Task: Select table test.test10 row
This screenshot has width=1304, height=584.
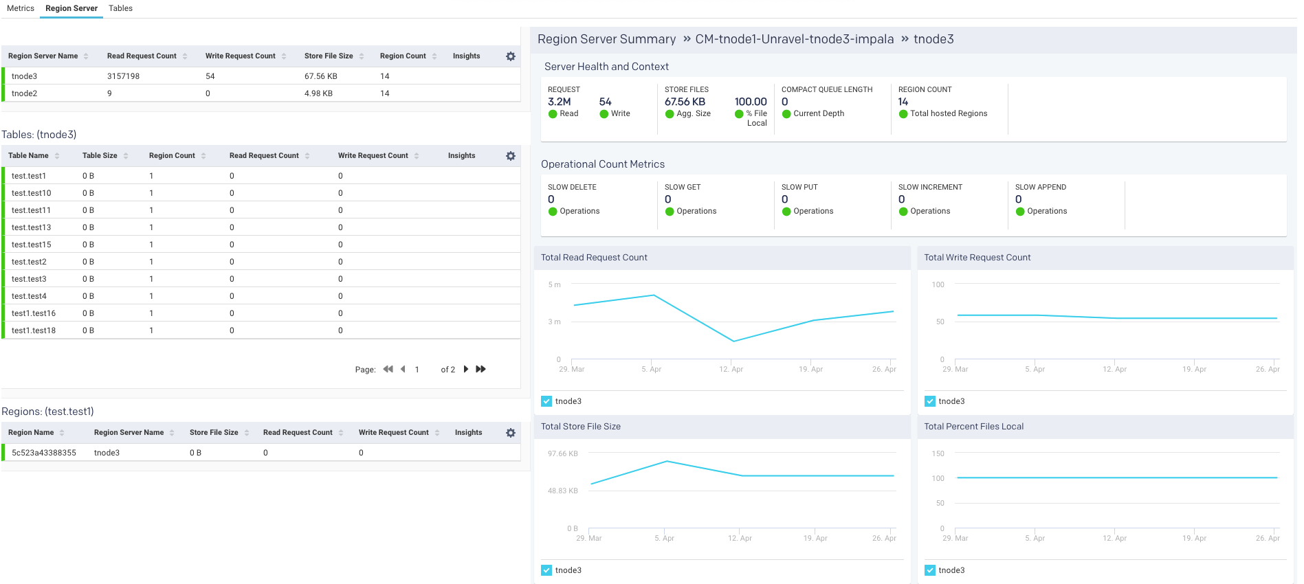Action: pos(261,193)
